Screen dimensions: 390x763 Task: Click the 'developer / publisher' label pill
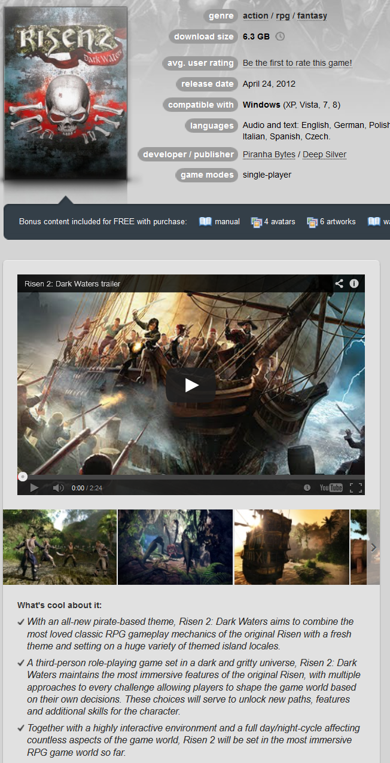(x=188, y=154)
